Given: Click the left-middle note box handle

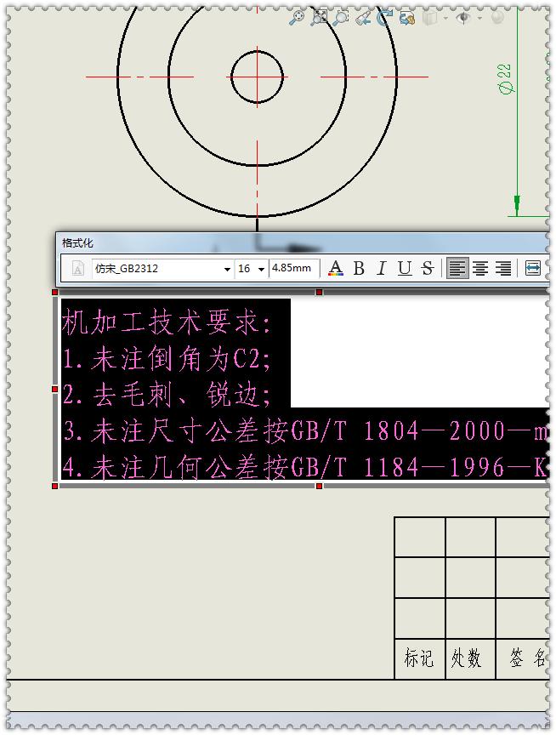Looking at the screenshot, I should [x=54, y=389].
